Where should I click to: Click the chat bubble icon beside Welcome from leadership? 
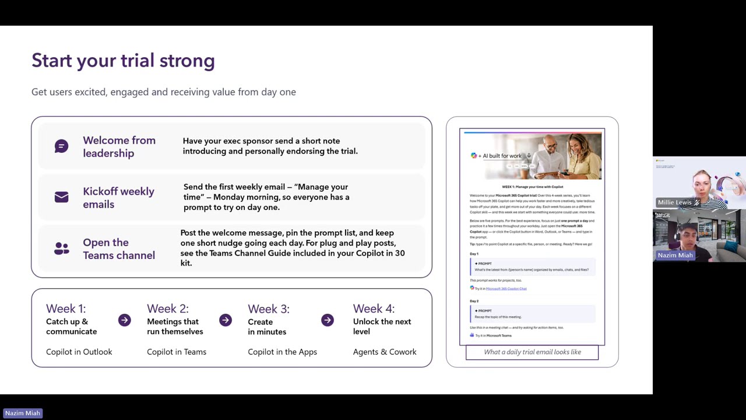pyautogui.click(x=61, y=146)
